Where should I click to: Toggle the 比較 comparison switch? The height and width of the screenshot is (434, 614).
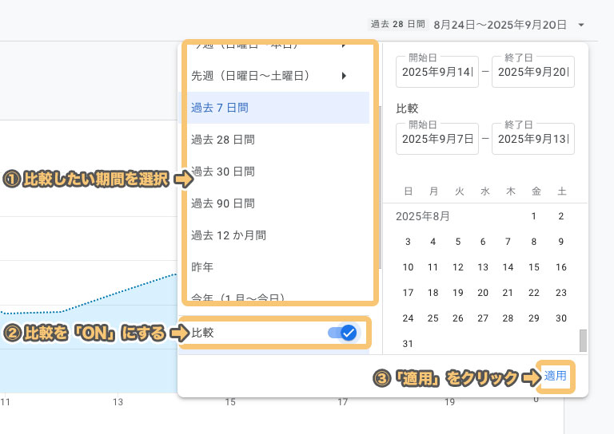pos(342,333)
